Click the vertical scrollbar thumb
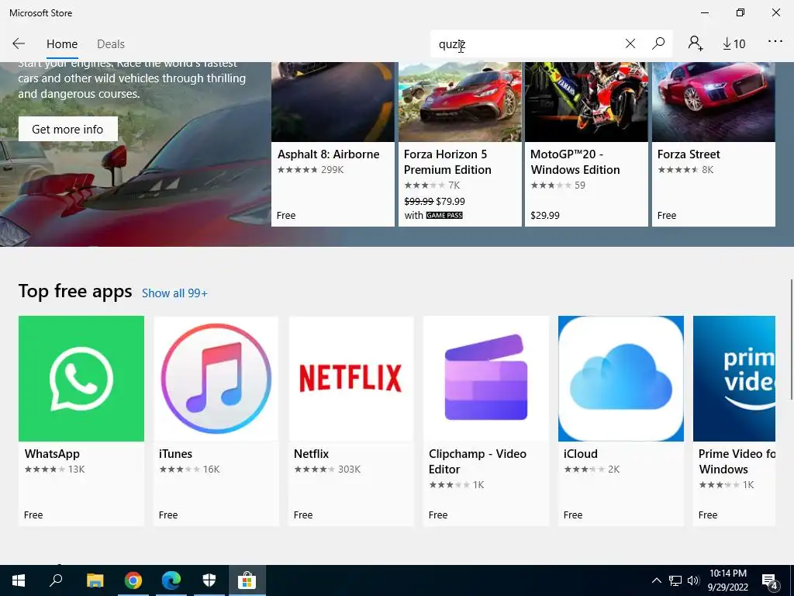 pyautogui.click(x=792, y=338)
